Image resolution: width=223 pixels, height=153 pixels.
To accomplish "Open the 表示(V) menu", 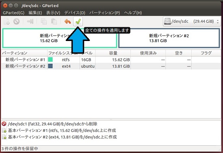I will tap(53, 13).
